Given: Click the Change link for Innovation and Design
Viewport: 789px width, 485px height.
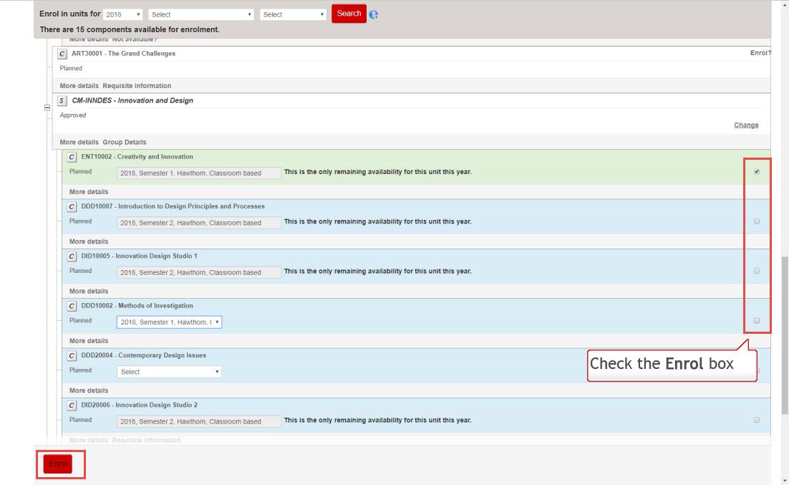Looking at the screenshot, I should tap(745, 125).
